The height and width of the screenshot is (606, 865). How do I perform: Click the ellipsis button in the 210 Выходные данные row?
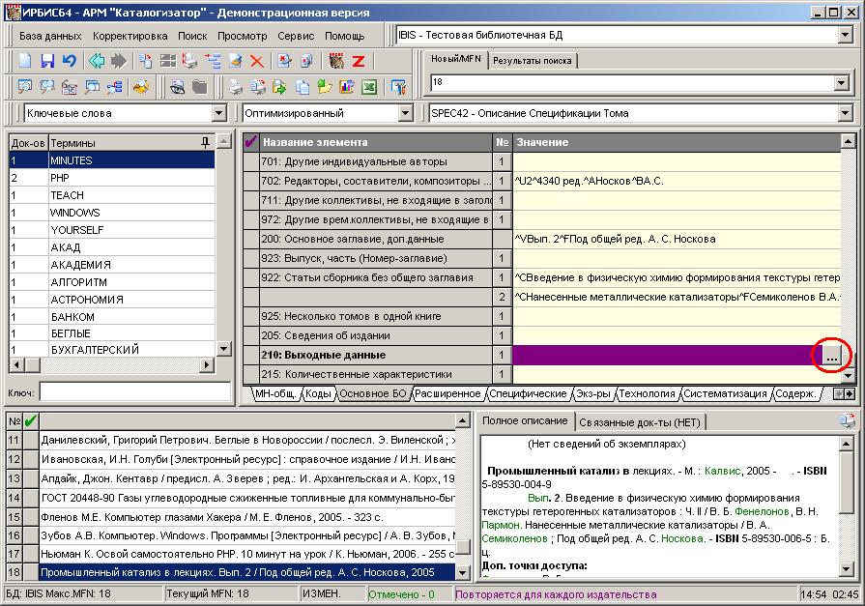(x=831, y=356)
